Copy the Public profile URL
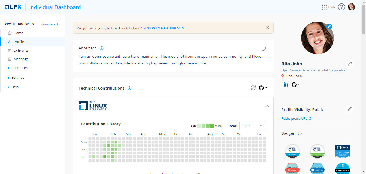The width and height of the screenshot is (366, 174). 309,119
